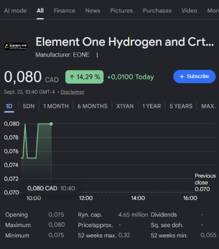219x249 pixels.
Task: Open the Video tab
Action: (189, 11)
